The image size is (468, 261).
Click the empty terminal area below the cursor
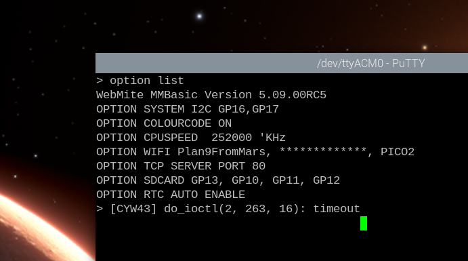(282, 246)
